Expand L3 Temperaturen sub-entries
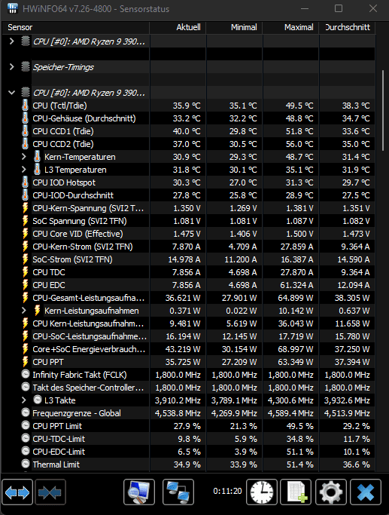The height and width of the screenshot is (515, 389). click(x=23, y=170)
